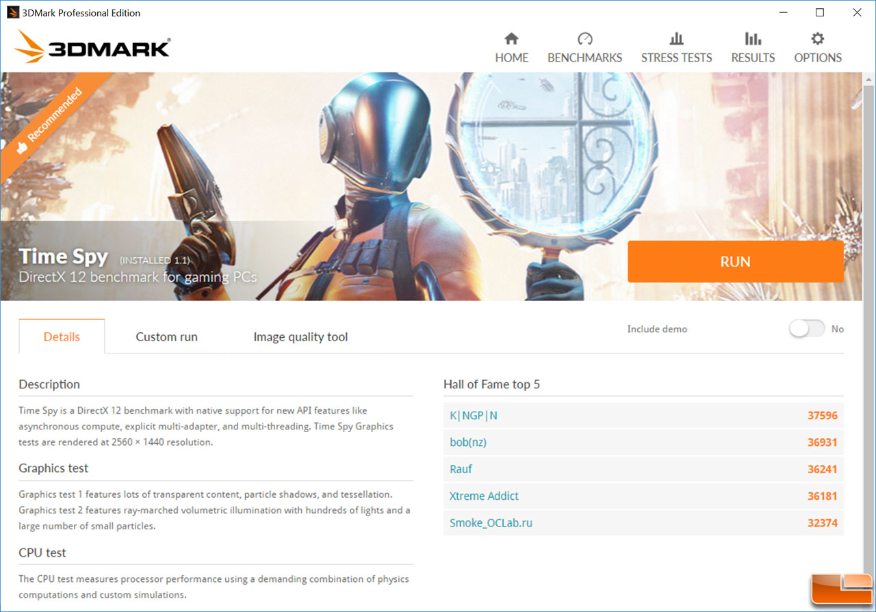Click score 37596
Screen dimensions: 876x612
pos(822,416)
